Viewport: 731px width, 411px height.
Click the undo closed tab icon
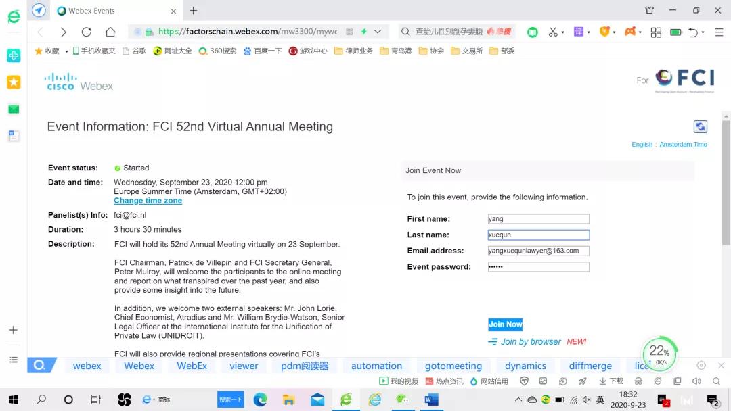(693, 32)
